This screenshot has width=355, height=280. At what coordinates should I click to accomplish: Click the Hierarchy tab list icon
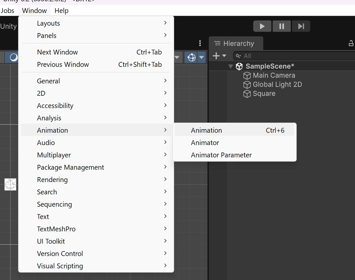tap(217, 43)
